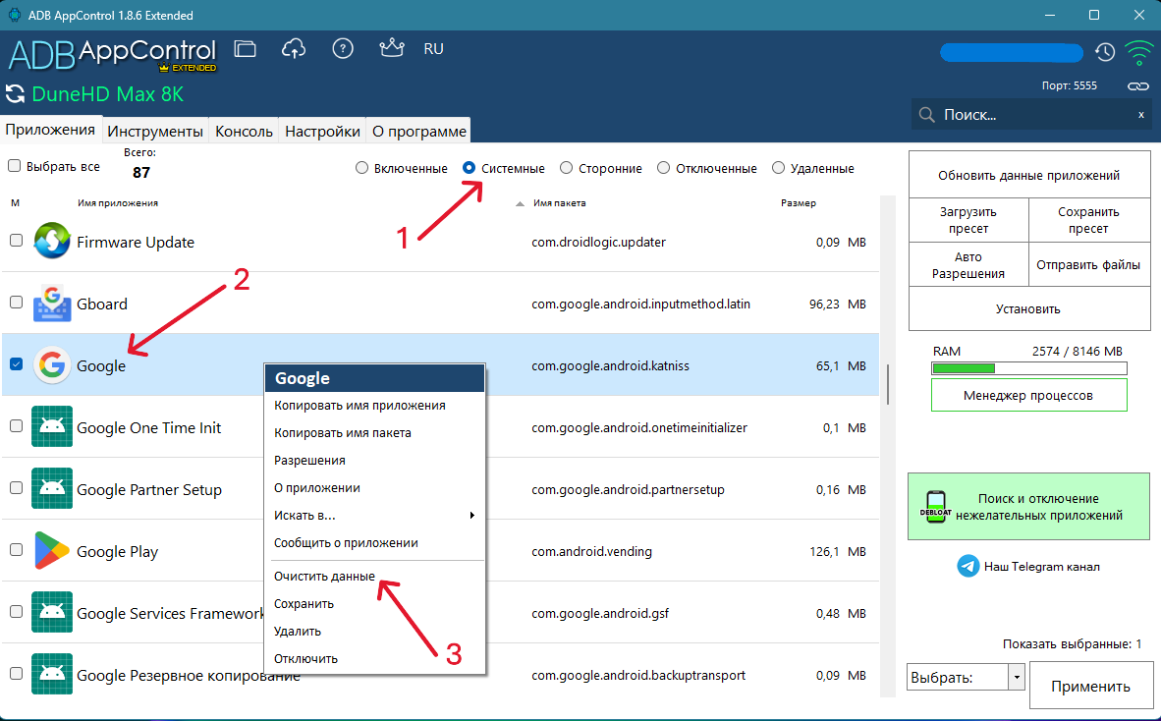Select the Отключенные radio button
This screenshot has width=1161, height=721.
click(x=663, y=168)
